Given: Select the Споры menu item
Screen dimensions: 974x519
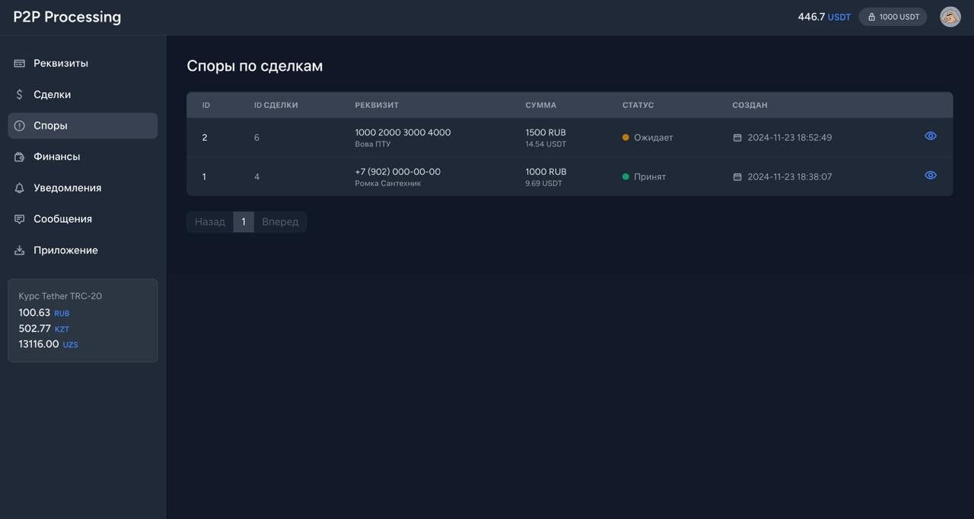Looking at the screenshot, I should click(x=83, y=126).
